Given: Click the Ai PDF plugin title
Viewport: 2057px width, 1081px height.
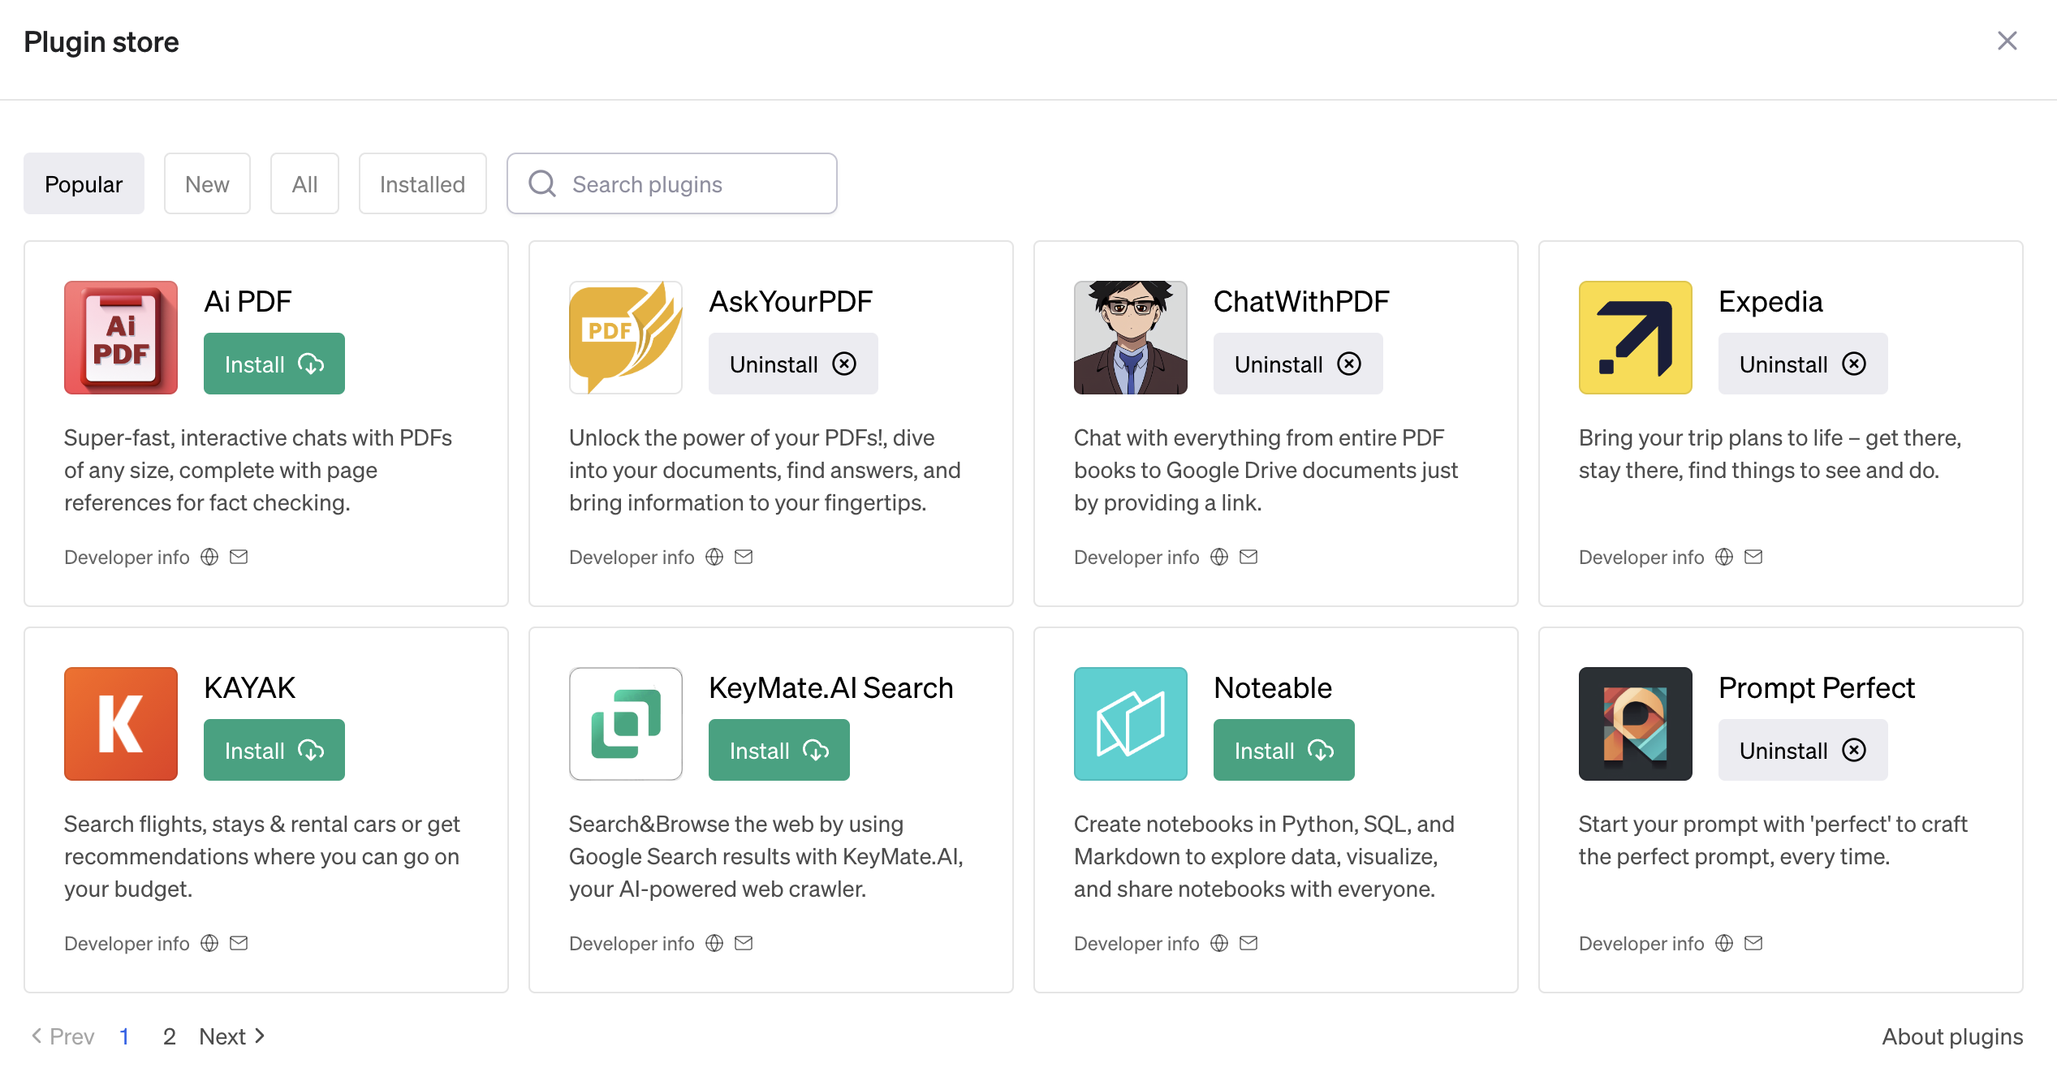Looking at the screenshot, I should click(248, 301).
